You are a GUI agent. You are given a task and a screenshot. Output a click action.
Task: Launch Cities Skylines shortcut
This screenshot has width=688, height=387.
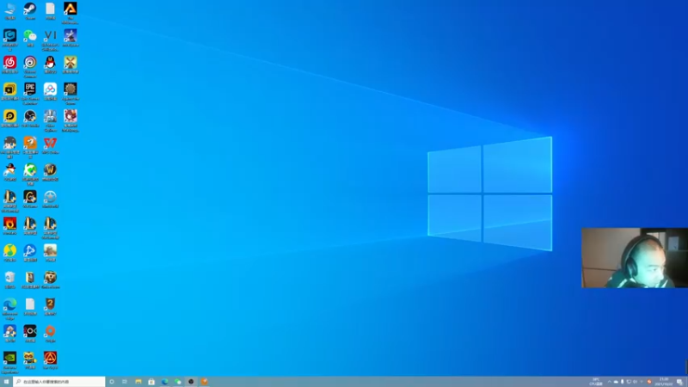[50, 120]
